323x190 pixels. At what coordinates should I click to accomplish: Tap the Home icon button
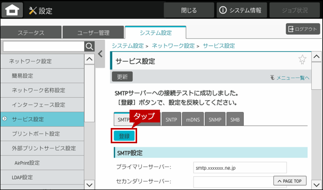[x=12, y=10]
